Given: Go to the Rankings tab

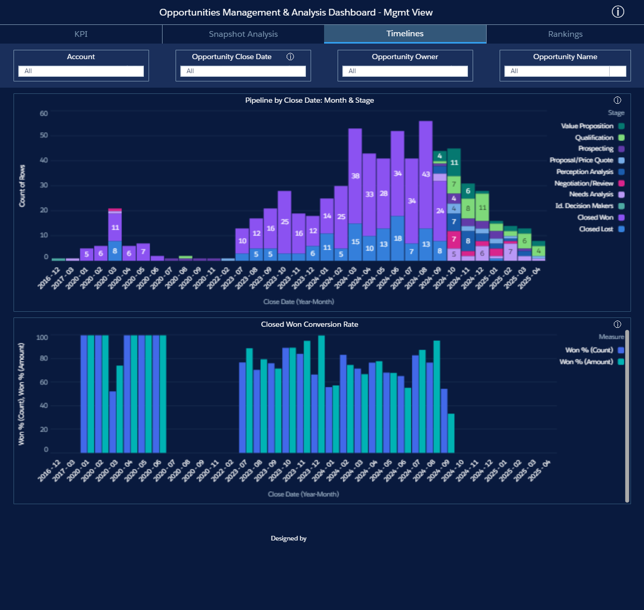Looking at the screenshot, I should click(x=565, y=34).
